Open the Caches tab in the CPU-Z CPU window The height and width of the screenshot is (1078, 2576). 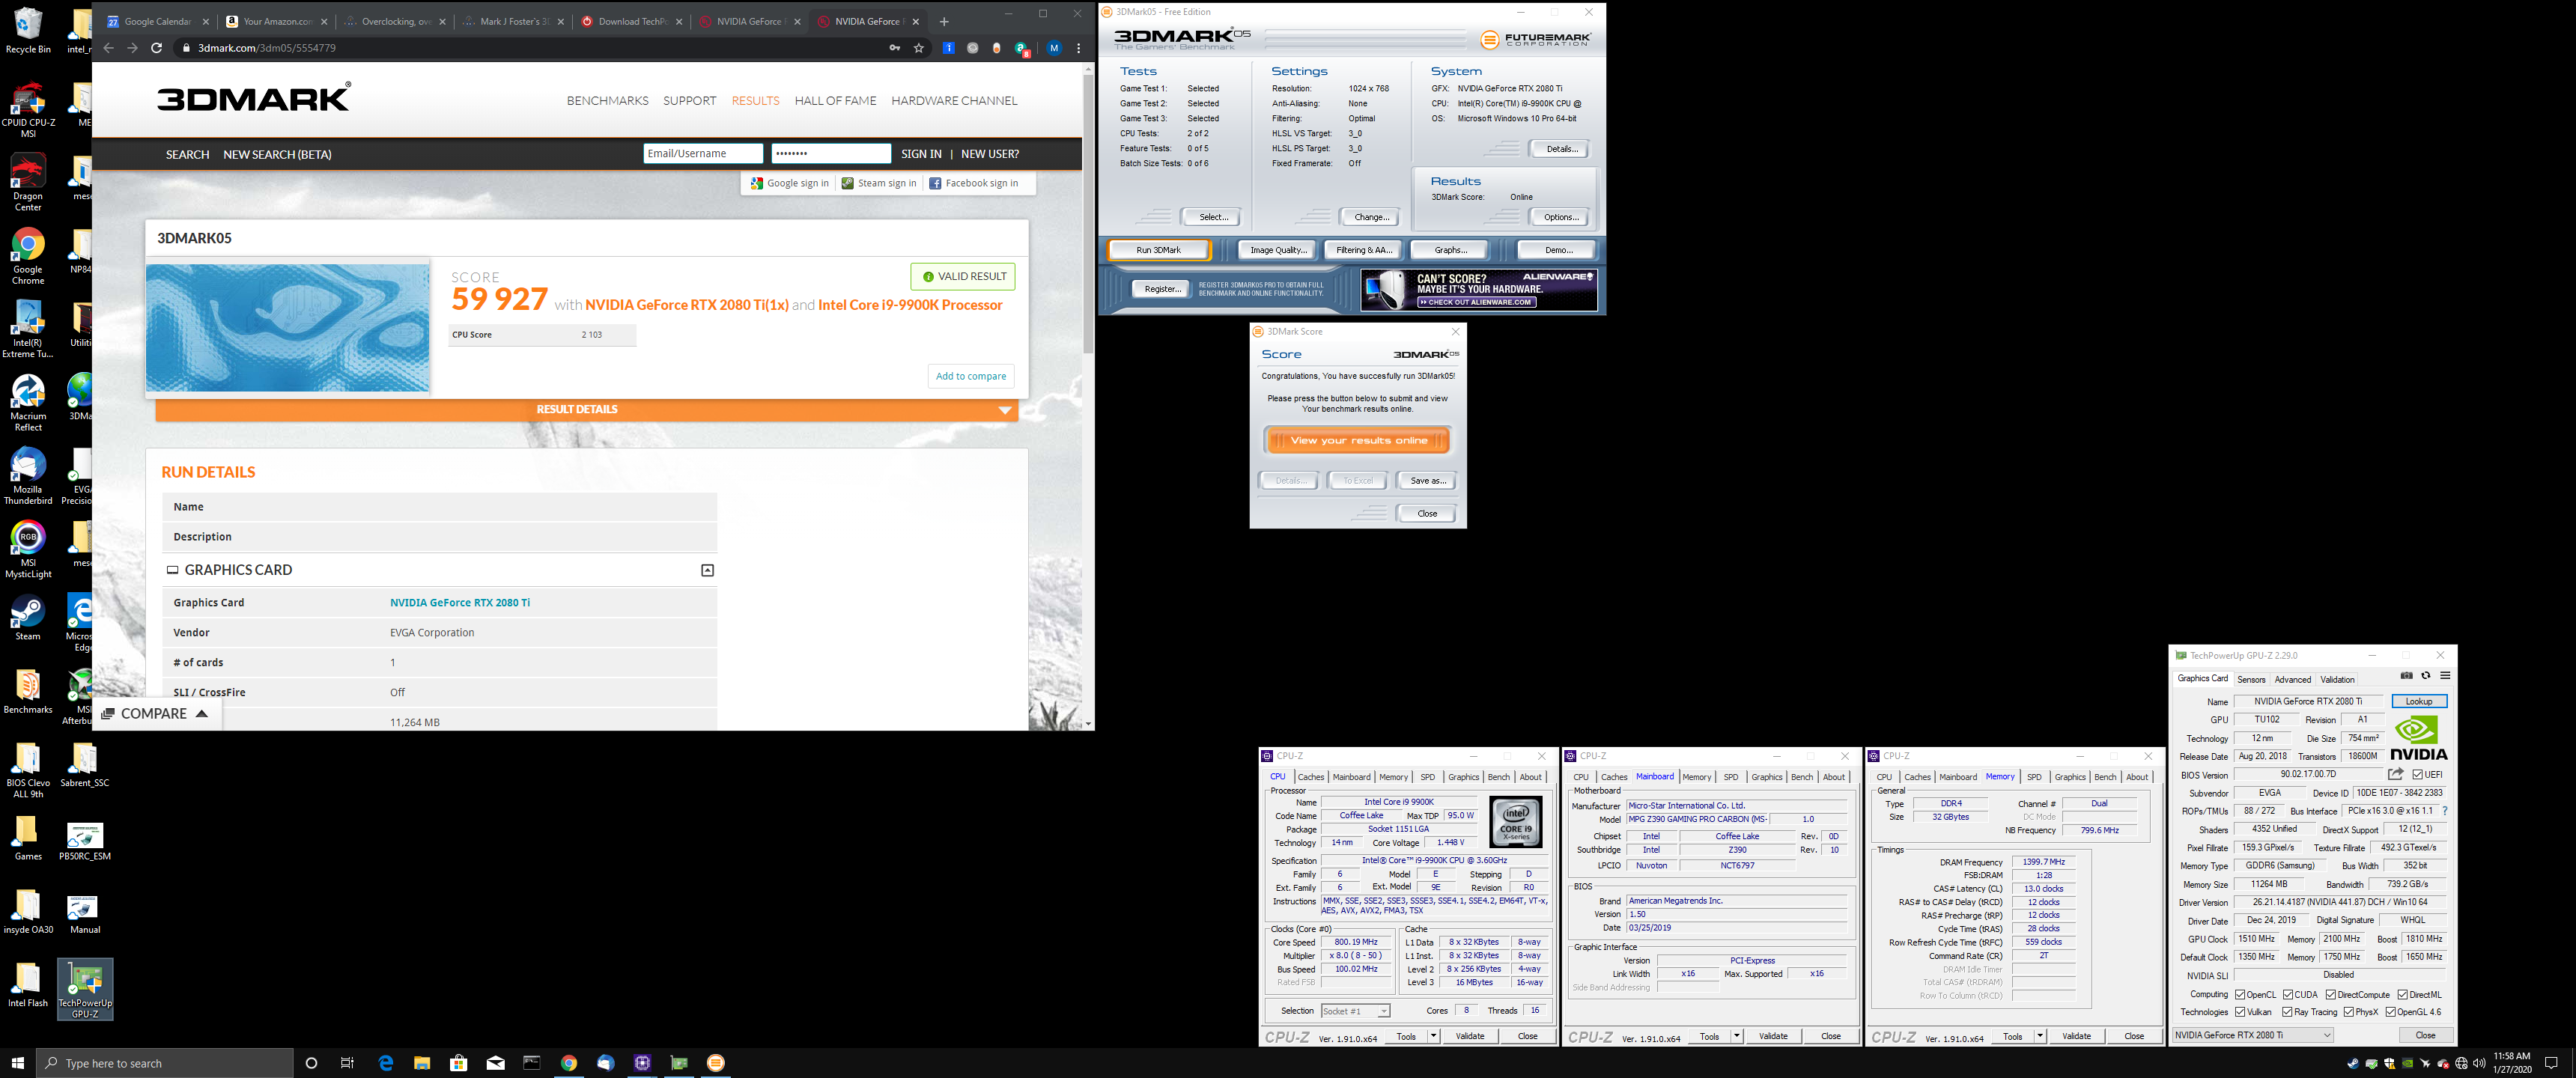point(1310,777)
